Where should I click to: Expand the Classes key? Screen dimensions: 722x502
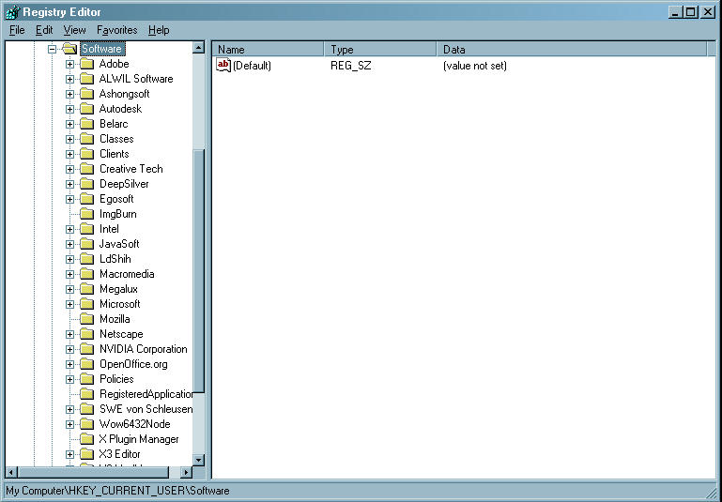70,139
